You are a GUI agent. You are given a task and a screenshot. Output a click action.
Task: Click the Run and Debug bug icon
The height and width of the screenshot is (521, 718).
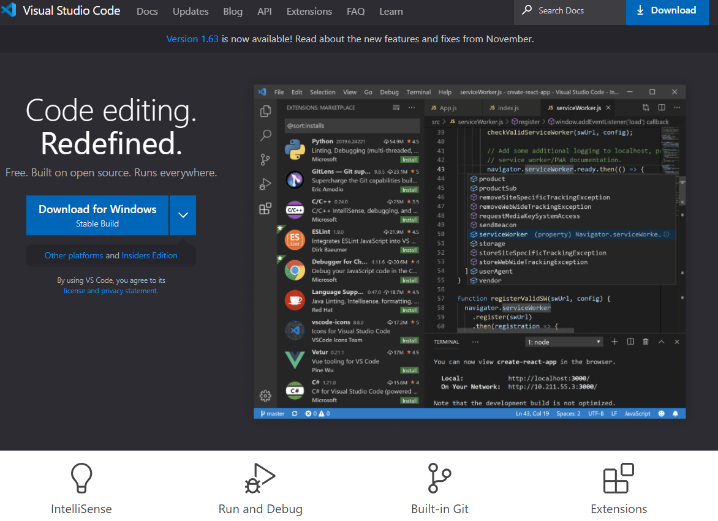(260, 478)
